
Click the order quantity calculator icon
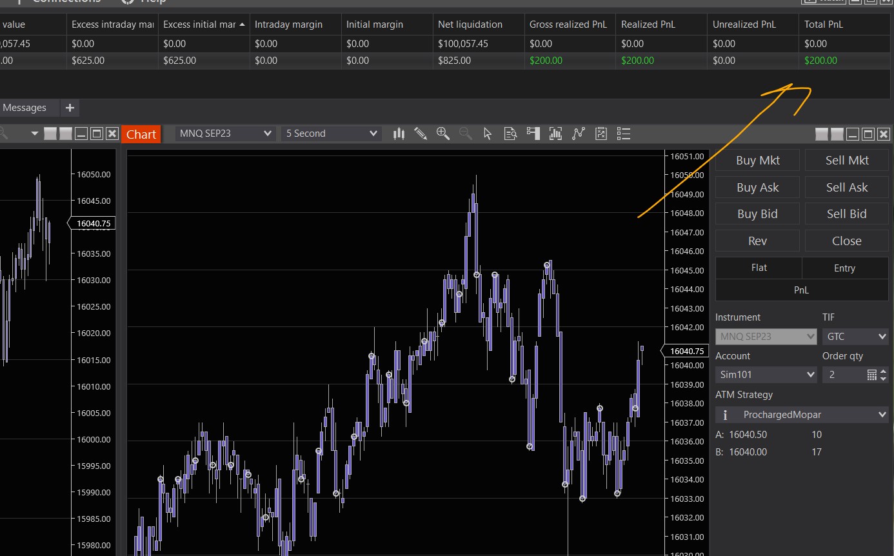(x=872, y=375)
